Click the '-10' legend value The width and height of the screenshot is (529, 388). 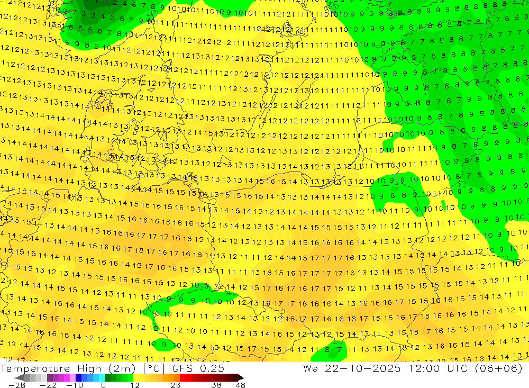click(x=75, y=385)
